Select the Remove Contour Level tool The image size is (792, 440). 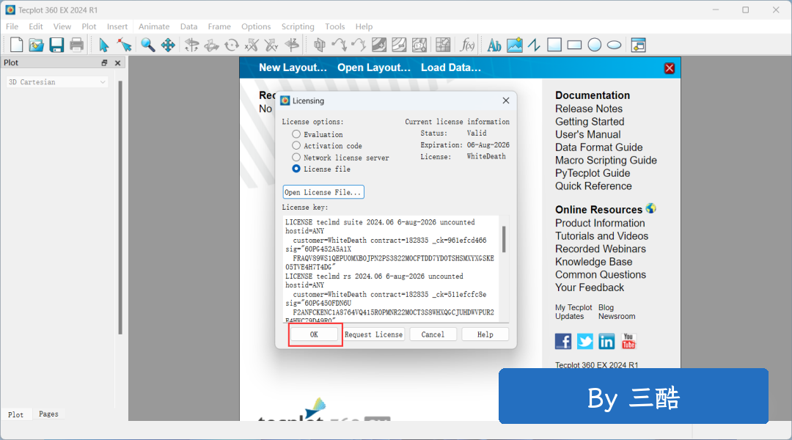[x=399, y=45]
